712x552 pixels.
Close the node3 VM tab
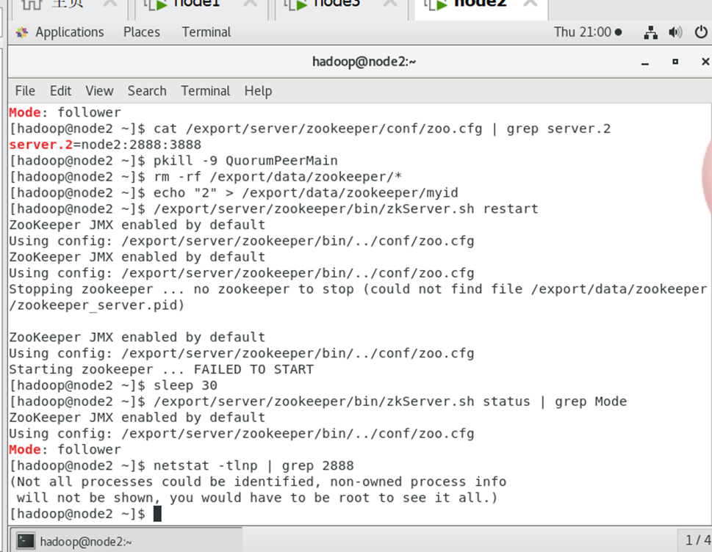click(x=389, y=4)
